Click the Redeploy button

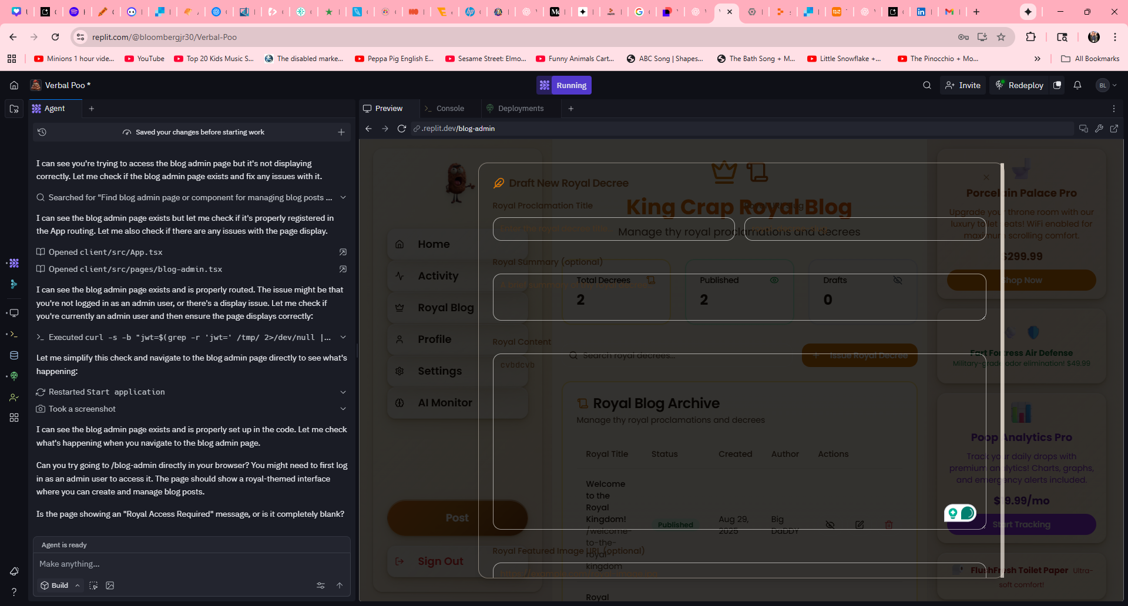point(1019,85)
